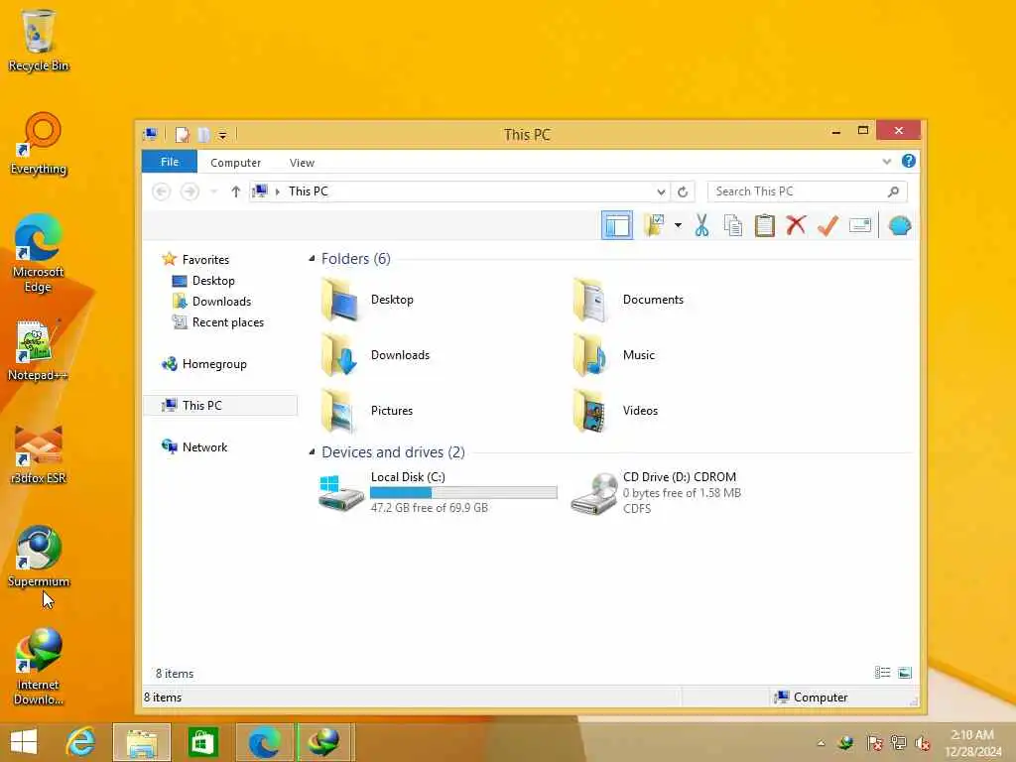The height and width of the screenshot is (762, 1016).
Task: Click the Properties quick access icon
Action: pyautogui.click(x=183, y=135)
